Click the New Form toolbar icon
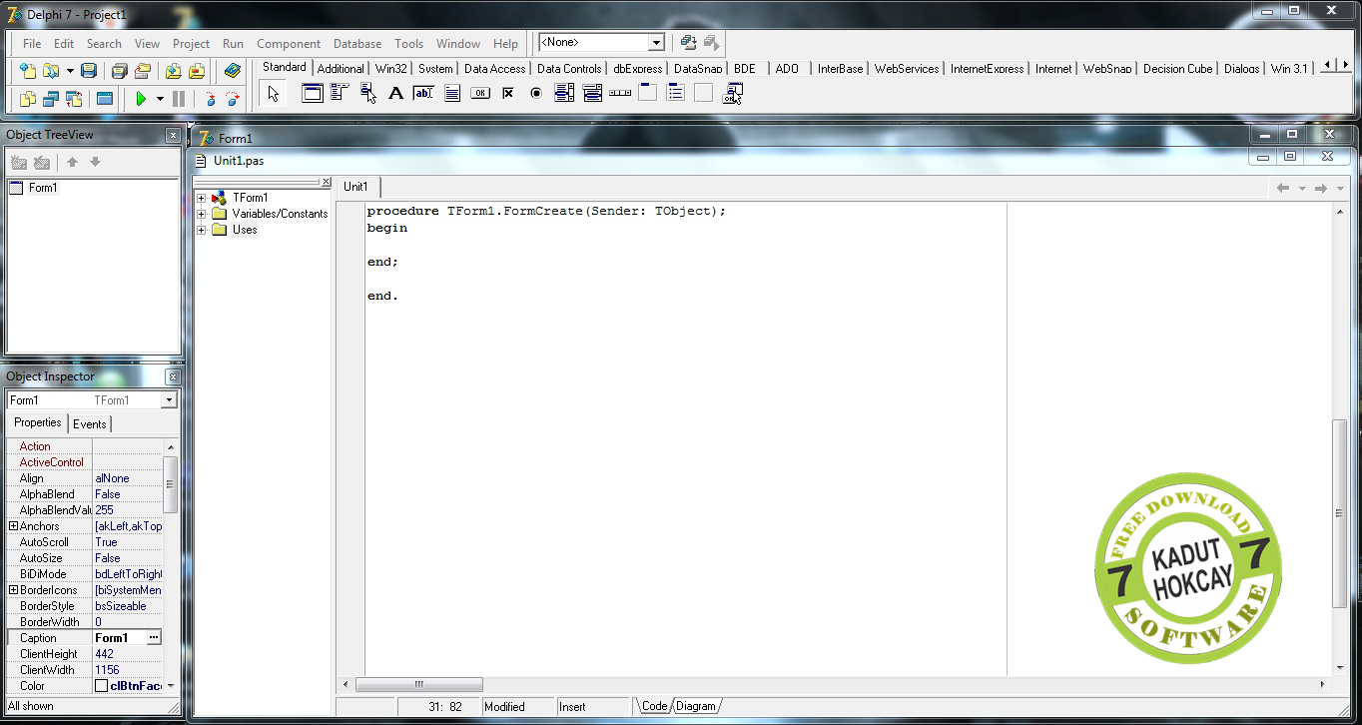This screenshot has height=725, width=1362. click(105, 99)
